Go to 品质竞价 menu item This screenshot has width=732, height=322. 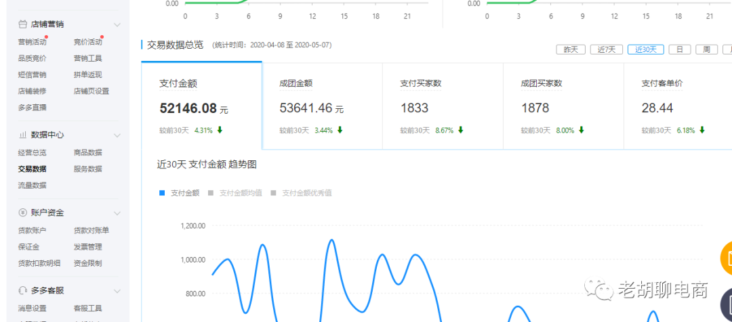pos(33,58)
